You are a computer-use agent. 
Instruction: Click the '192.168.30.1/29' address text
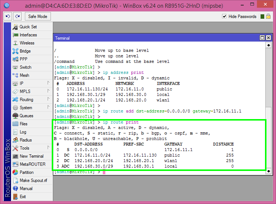point(86,94)
